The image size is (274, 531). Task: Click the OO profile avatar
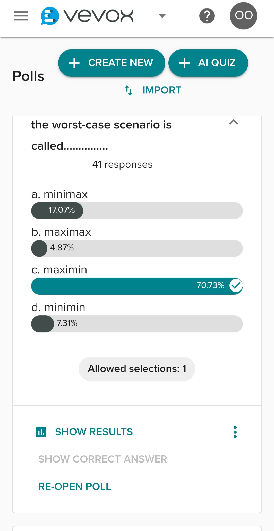click(243, 16)
